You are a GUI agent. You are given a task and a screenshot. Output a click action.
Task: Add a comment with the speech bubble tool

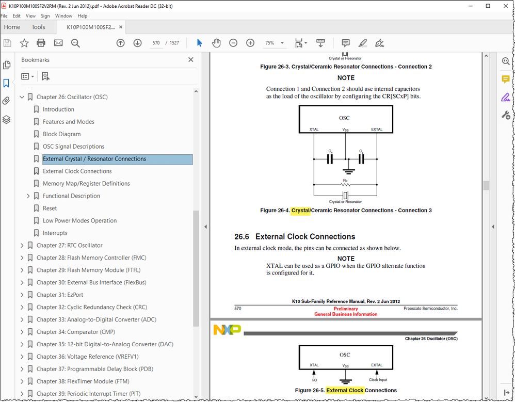(346, 43)
